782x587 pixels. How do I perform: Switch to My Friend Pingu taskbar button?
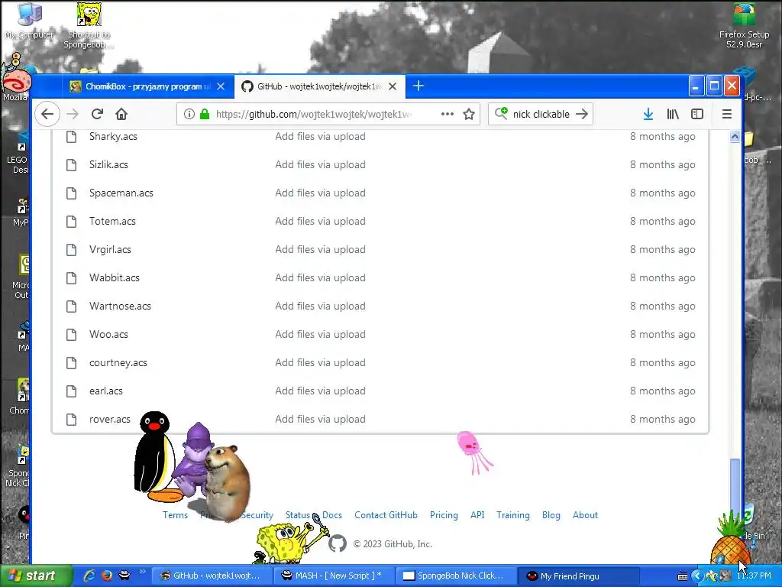click(579, 576)
